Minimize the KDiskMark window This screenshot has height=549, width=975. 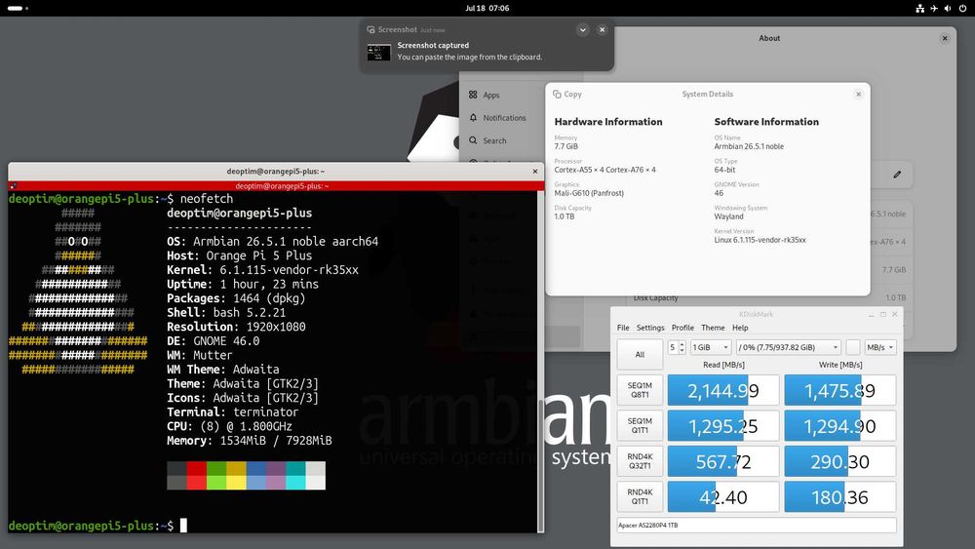coord(871,315)
